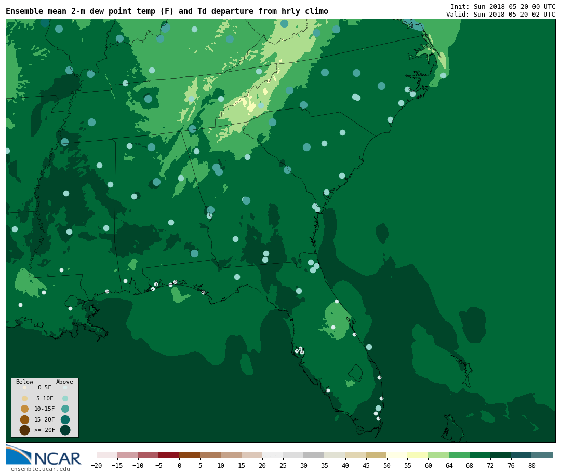Image resolution: width=561 pixels, height=475 pixels.
Task: Click the Below 5-10F legend dot
Action: click(25, 399)
